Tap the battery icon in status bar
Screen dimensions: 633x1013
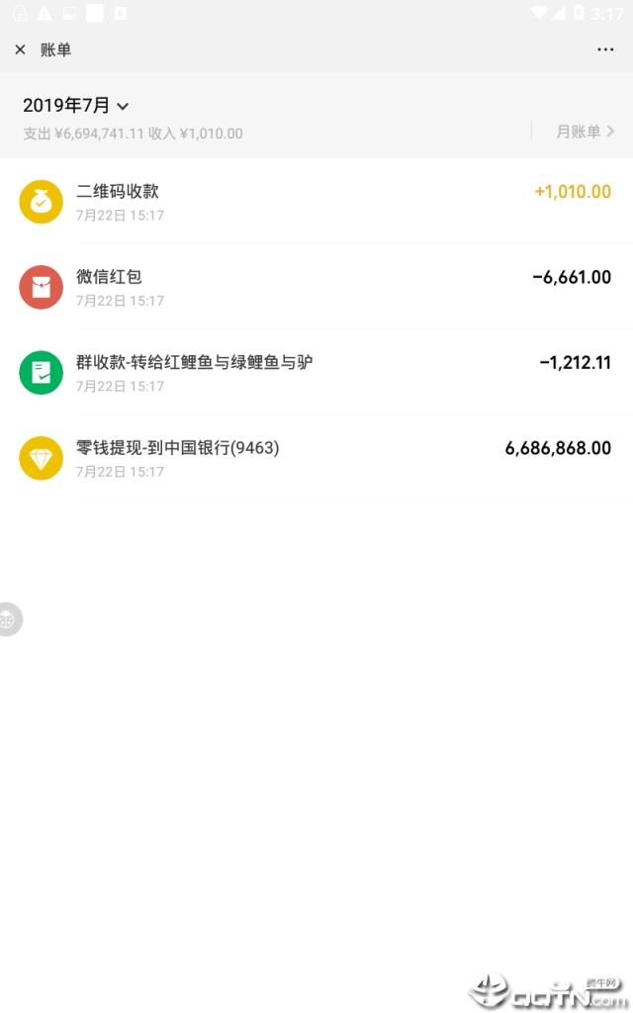(x=579, y=14)
